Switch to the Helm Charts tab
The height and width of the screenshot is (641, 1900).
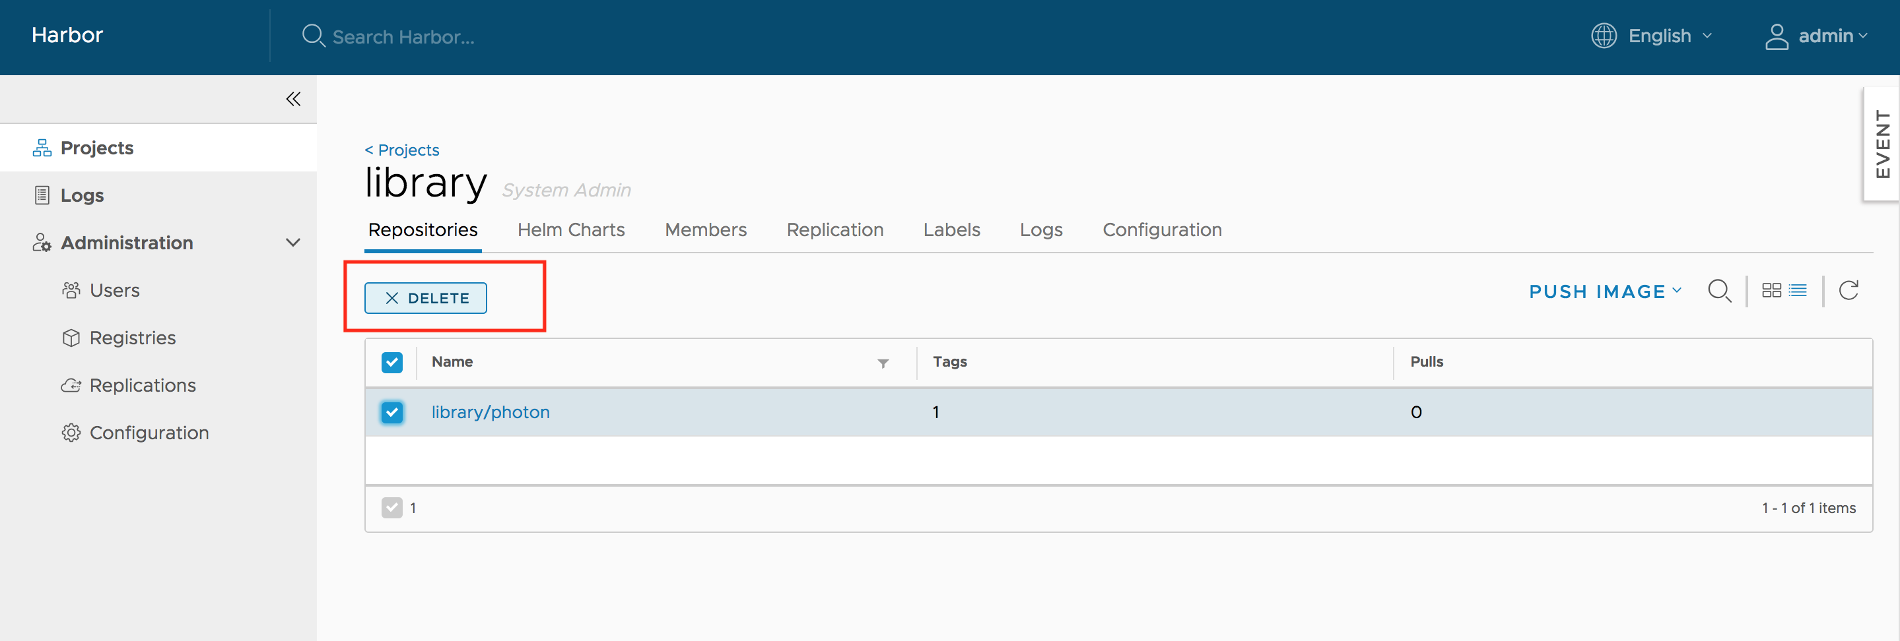[x=571, y=229]
